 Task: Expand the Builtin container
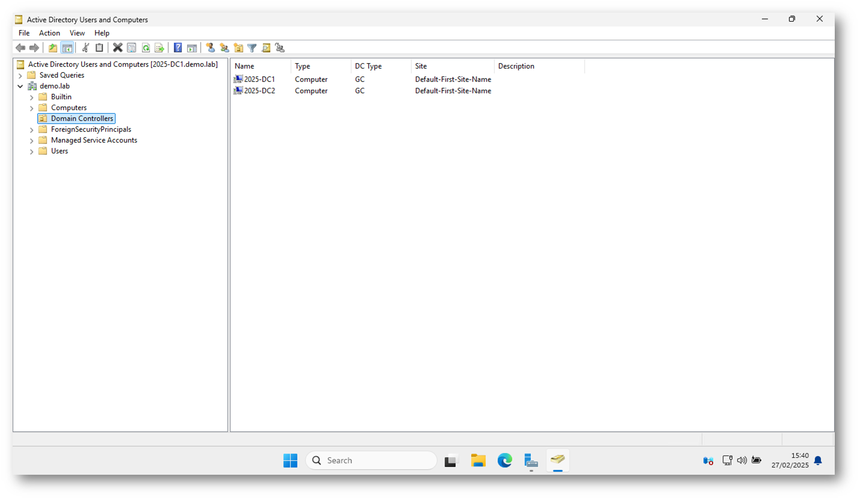click(32, 97)
